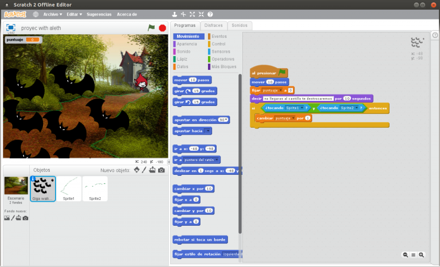The height and width of the screenshot is (267, 440).
Task: Switch to the Disfraces tab
Action: pos(214,26)
